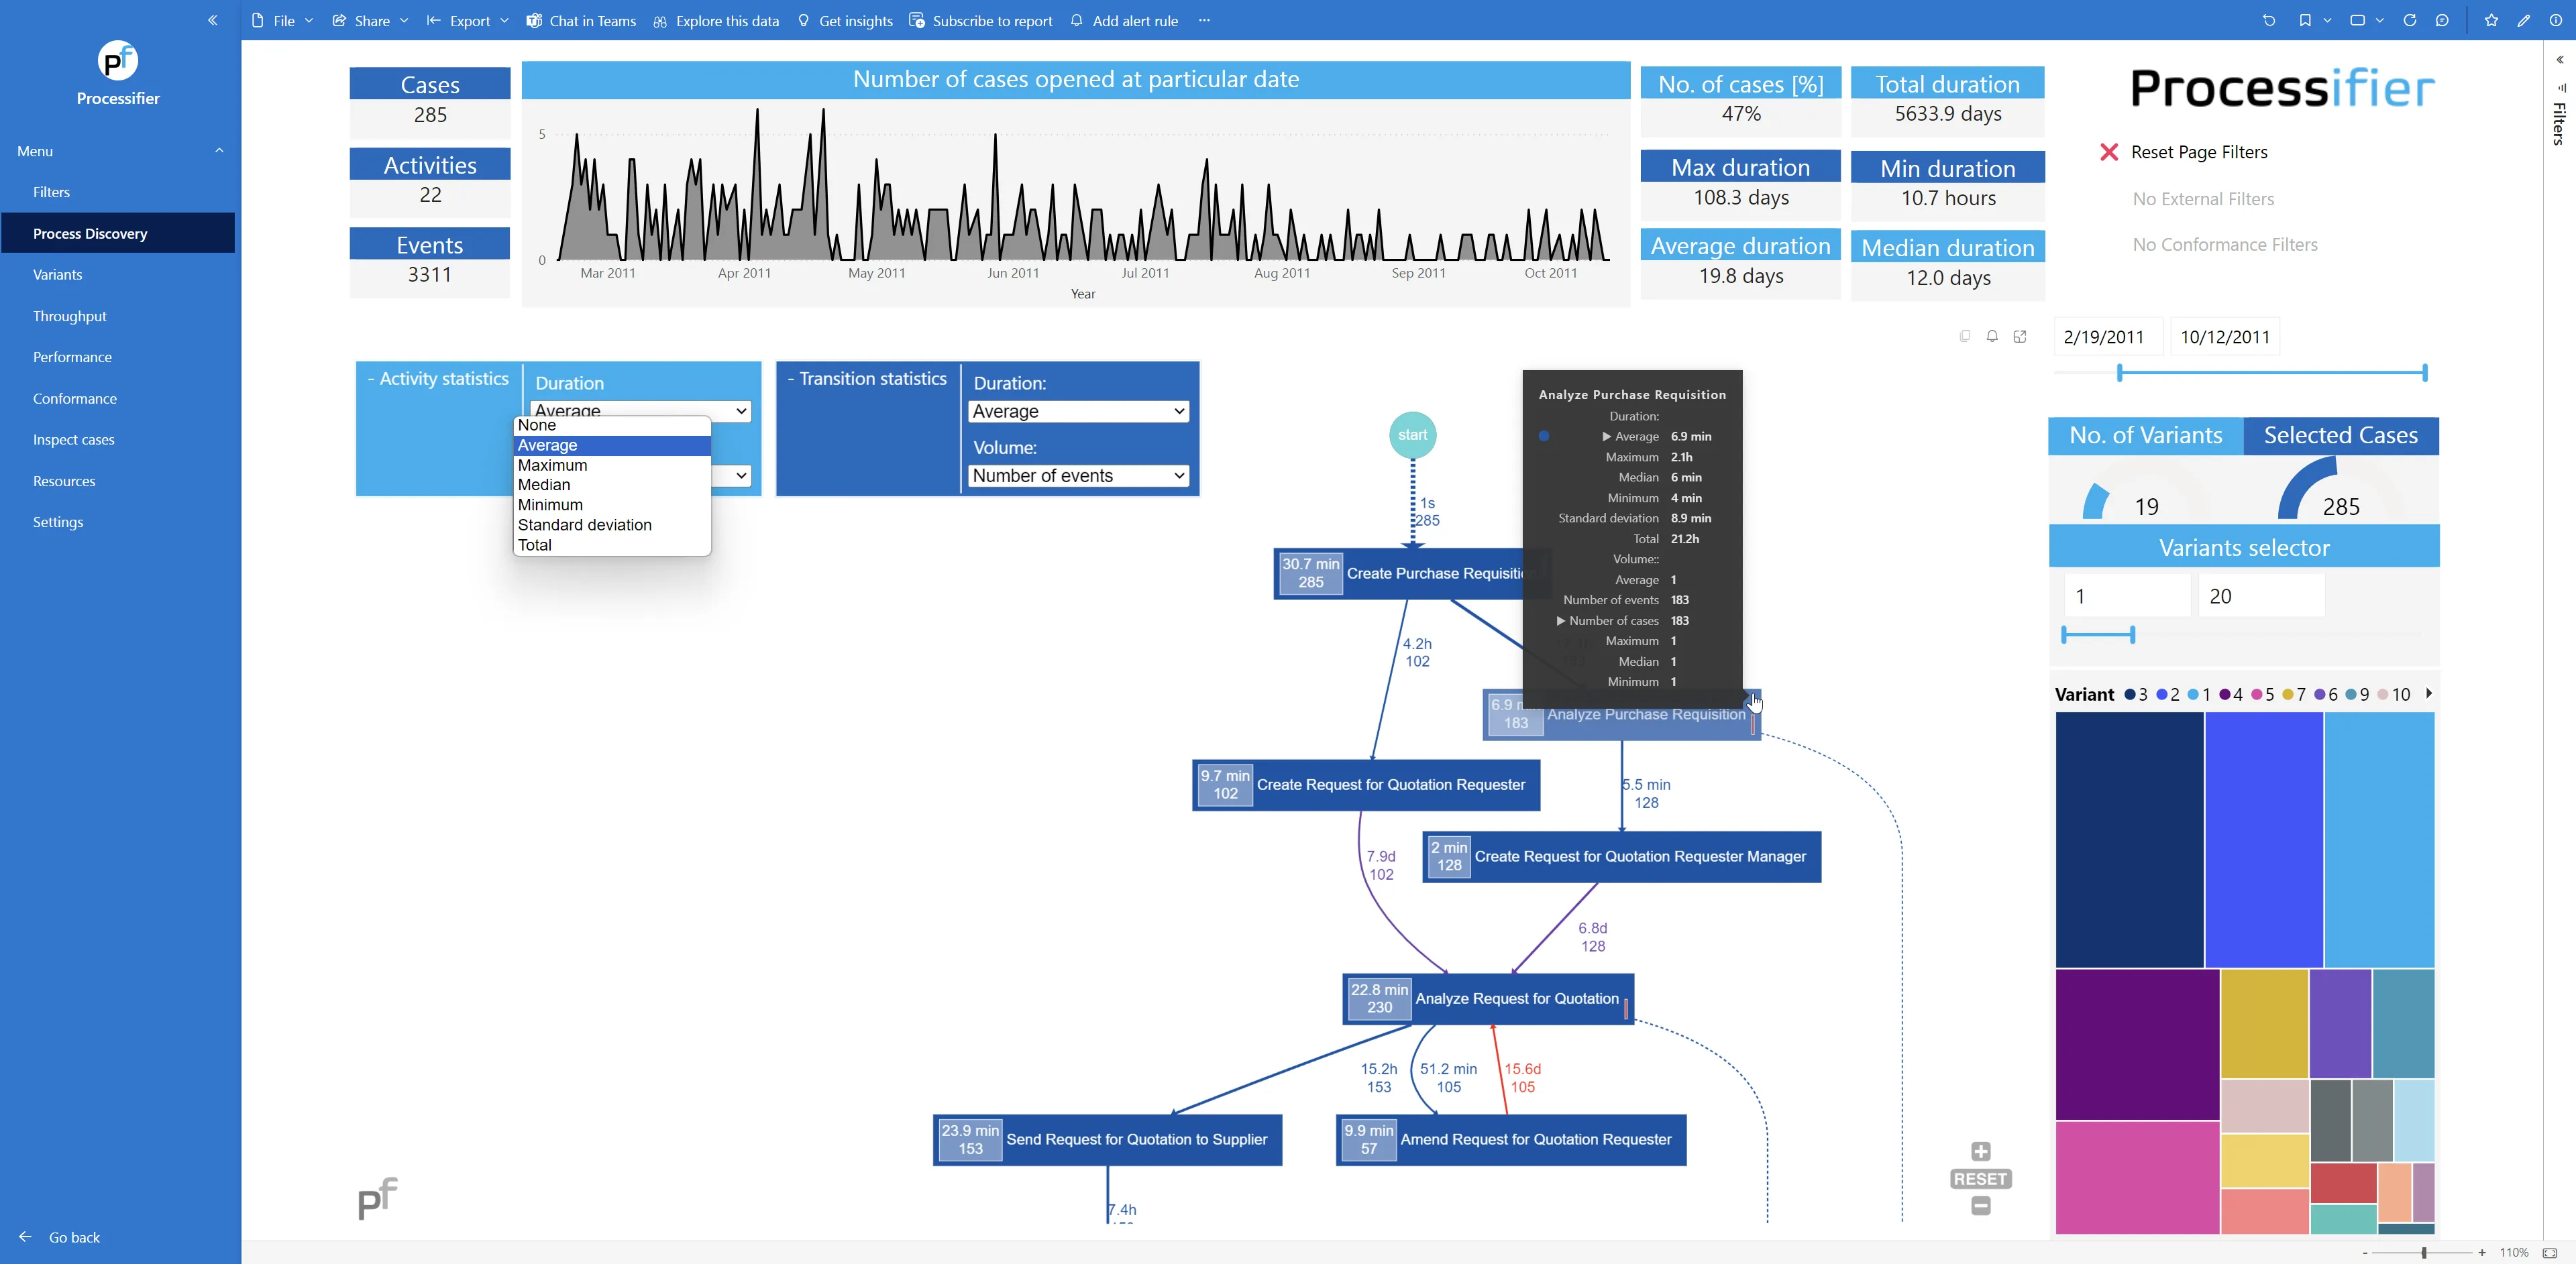The width and height of the screenshot is (2576, 1264).
Task: Click Chat in Teams in the toolbar
Action: [x=582, y=20]
